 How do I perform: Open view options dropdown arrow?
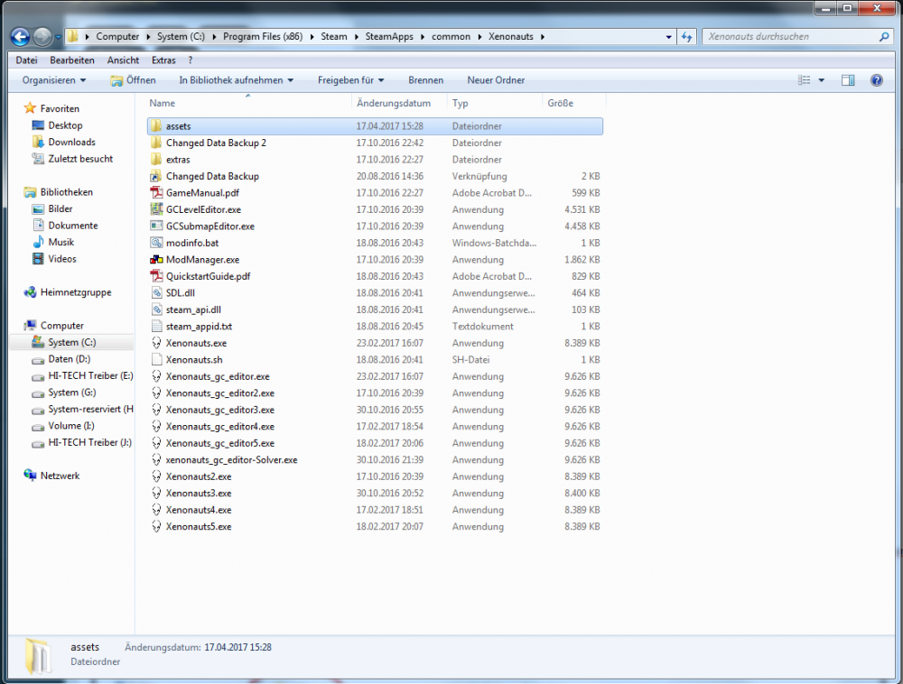[x=821, y=80]
